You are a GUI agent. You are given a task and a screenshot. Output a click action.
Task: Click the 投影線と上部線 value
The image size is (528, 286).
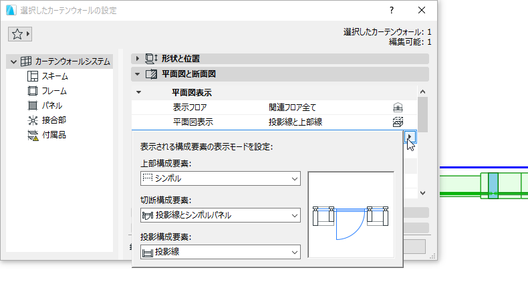point(295,122)
